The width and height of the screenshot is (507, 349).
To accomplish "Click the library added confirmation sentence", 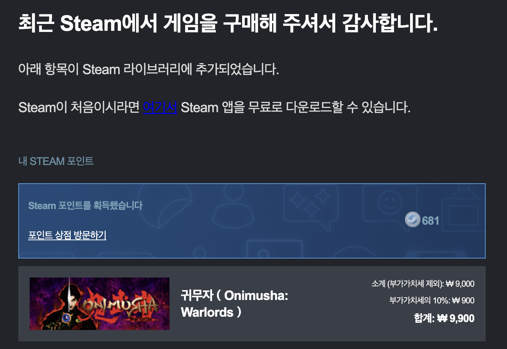I will tap(149, 70).
